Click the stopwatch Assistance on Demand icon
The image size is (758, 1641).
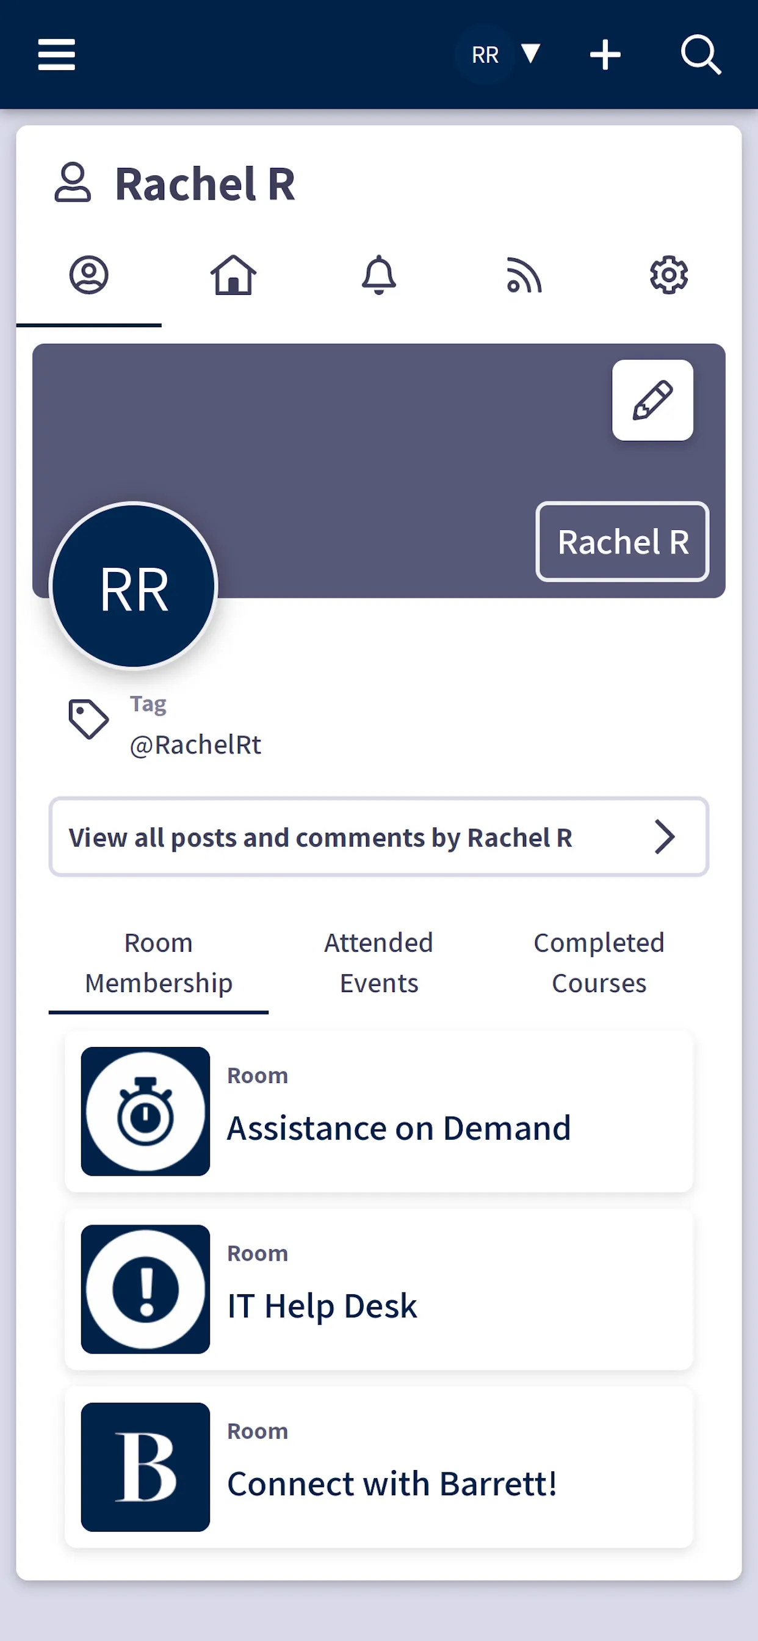click(x=145, y=1111)
